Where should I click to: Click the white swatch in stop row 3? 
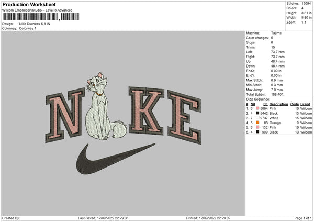(x=257, y=118)
